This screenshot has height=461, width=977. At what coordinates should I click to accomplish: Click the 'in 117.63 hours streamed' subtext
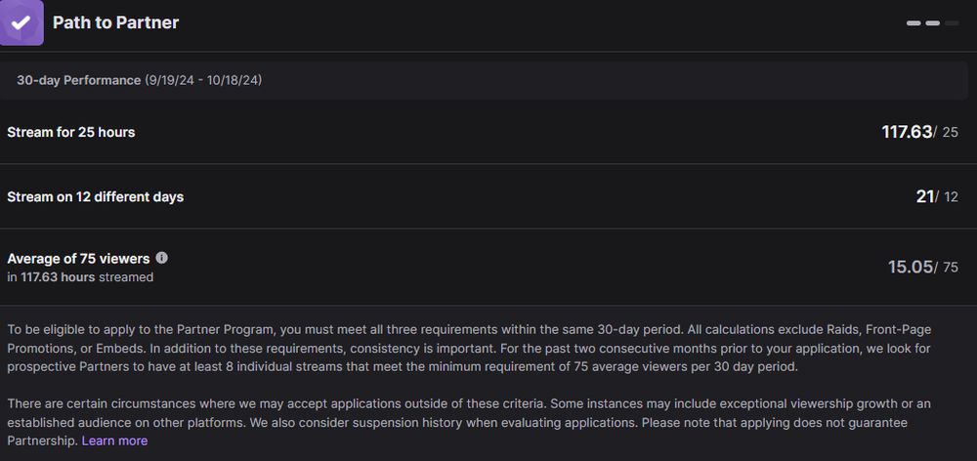[x=80, y=277]
